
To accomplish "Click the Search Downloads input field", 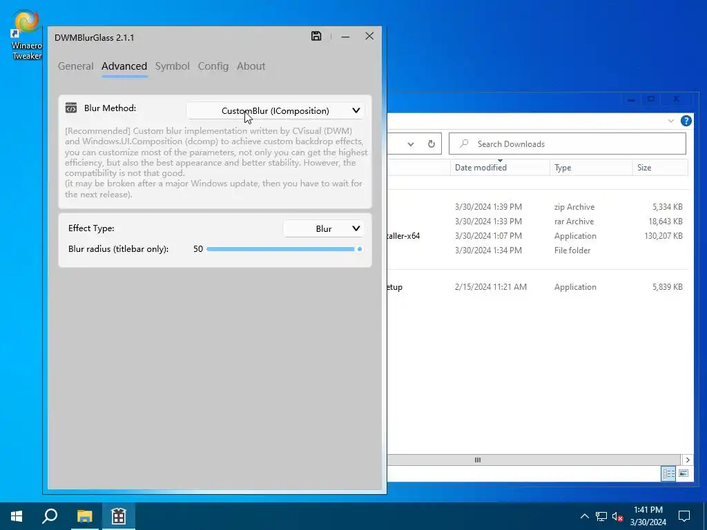I will click(x=568, y=144).
